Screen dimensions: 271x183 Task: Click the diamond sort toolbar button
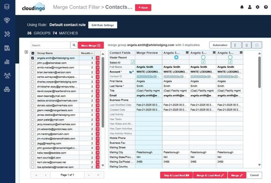tap(247, 45)
